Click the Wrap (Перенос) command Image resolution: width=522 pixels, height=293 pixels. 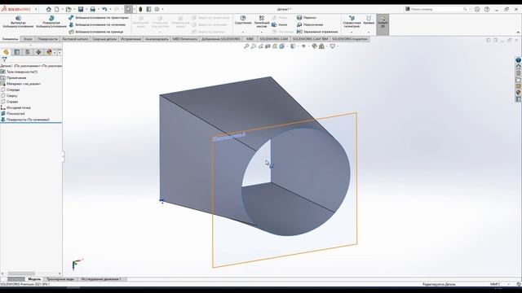coord(307,18)
